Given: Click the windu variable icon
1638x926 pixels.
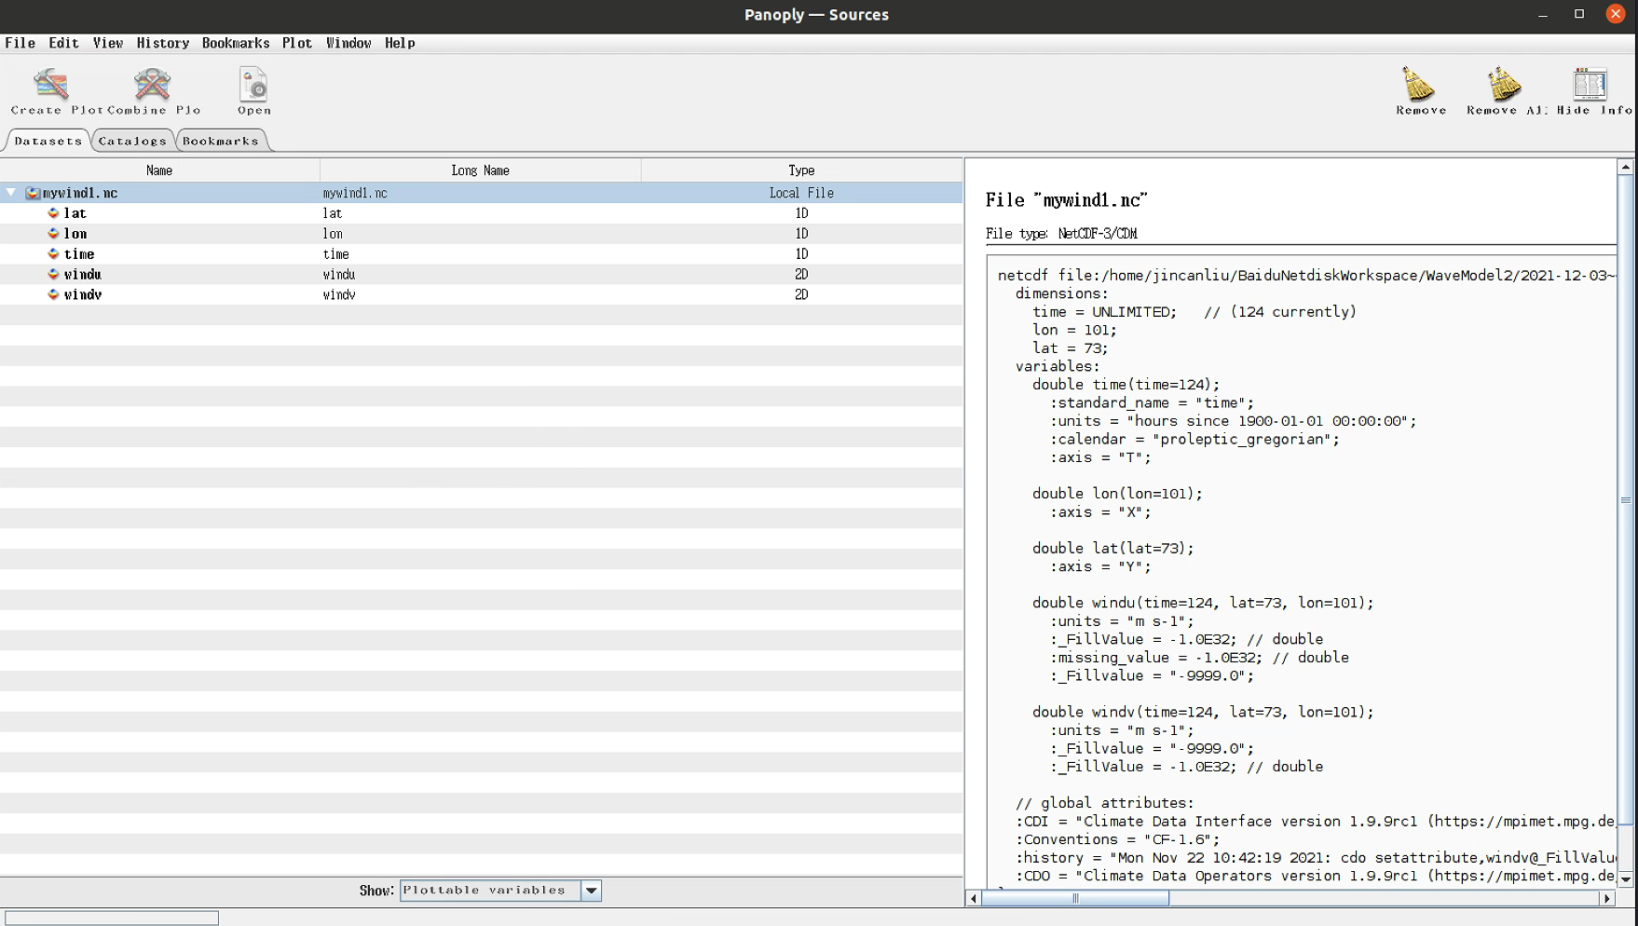Looking at the screenshot, I should 53,274.
